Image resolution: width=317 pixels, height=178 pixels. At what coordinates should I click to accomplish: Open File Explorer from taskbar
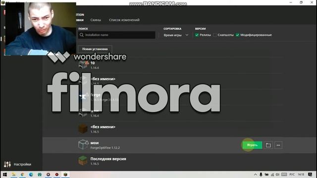tap(14, 175)
